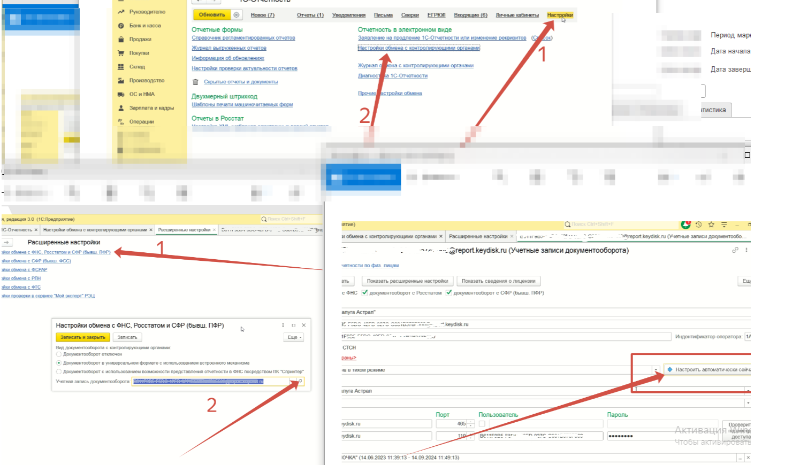This screenshot has height=465, width=800.
Task: Toggle документооборот с СФР checkbox
Action: click(449, 293)
